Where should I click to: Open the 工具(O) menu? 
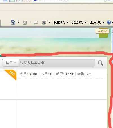tap(97, 22)
